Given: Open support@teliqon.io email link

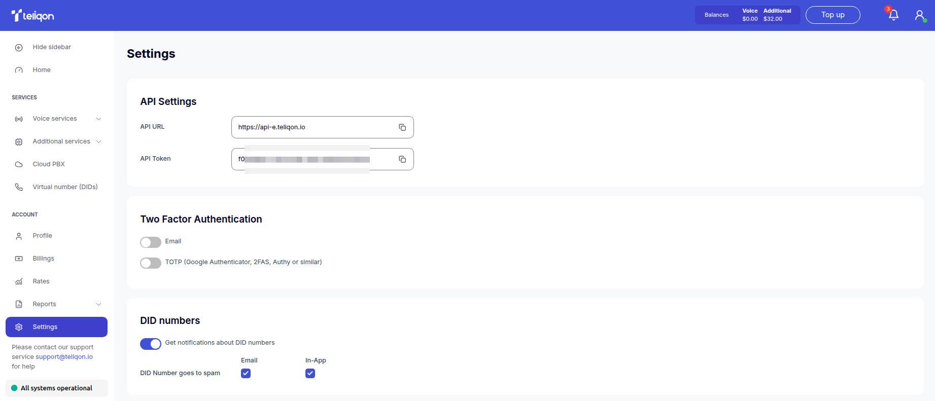Looking at the screenshot, I should (64, 357).
